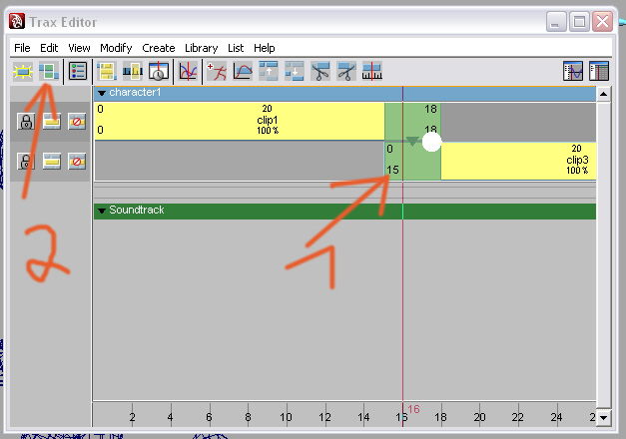
Task: Mute the first track with red circle icon
Action: (77, 122)
